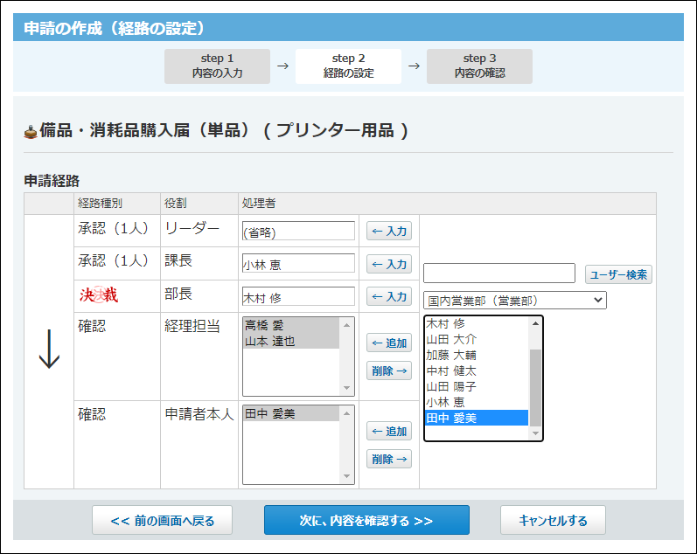Viewport: 697px width, 554px height.
Task: Click ← 追加 button for 申請者本人 row
Action: tap(389, 431)
